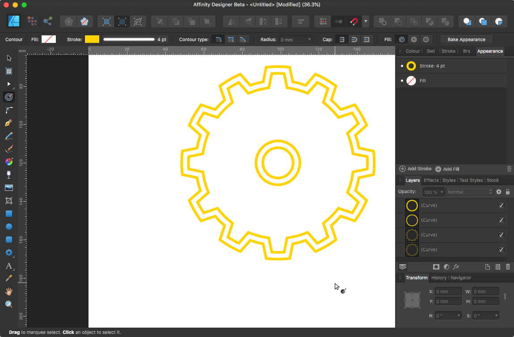The height and width of the screenshot is (337, 514).
Task: Select the Pen tool
Action: click(x=9, y=123)
